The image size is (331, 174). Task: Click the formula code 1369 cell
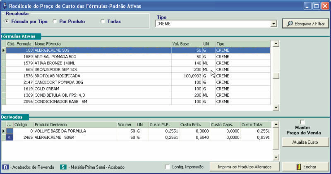click(x=19, y=95)
